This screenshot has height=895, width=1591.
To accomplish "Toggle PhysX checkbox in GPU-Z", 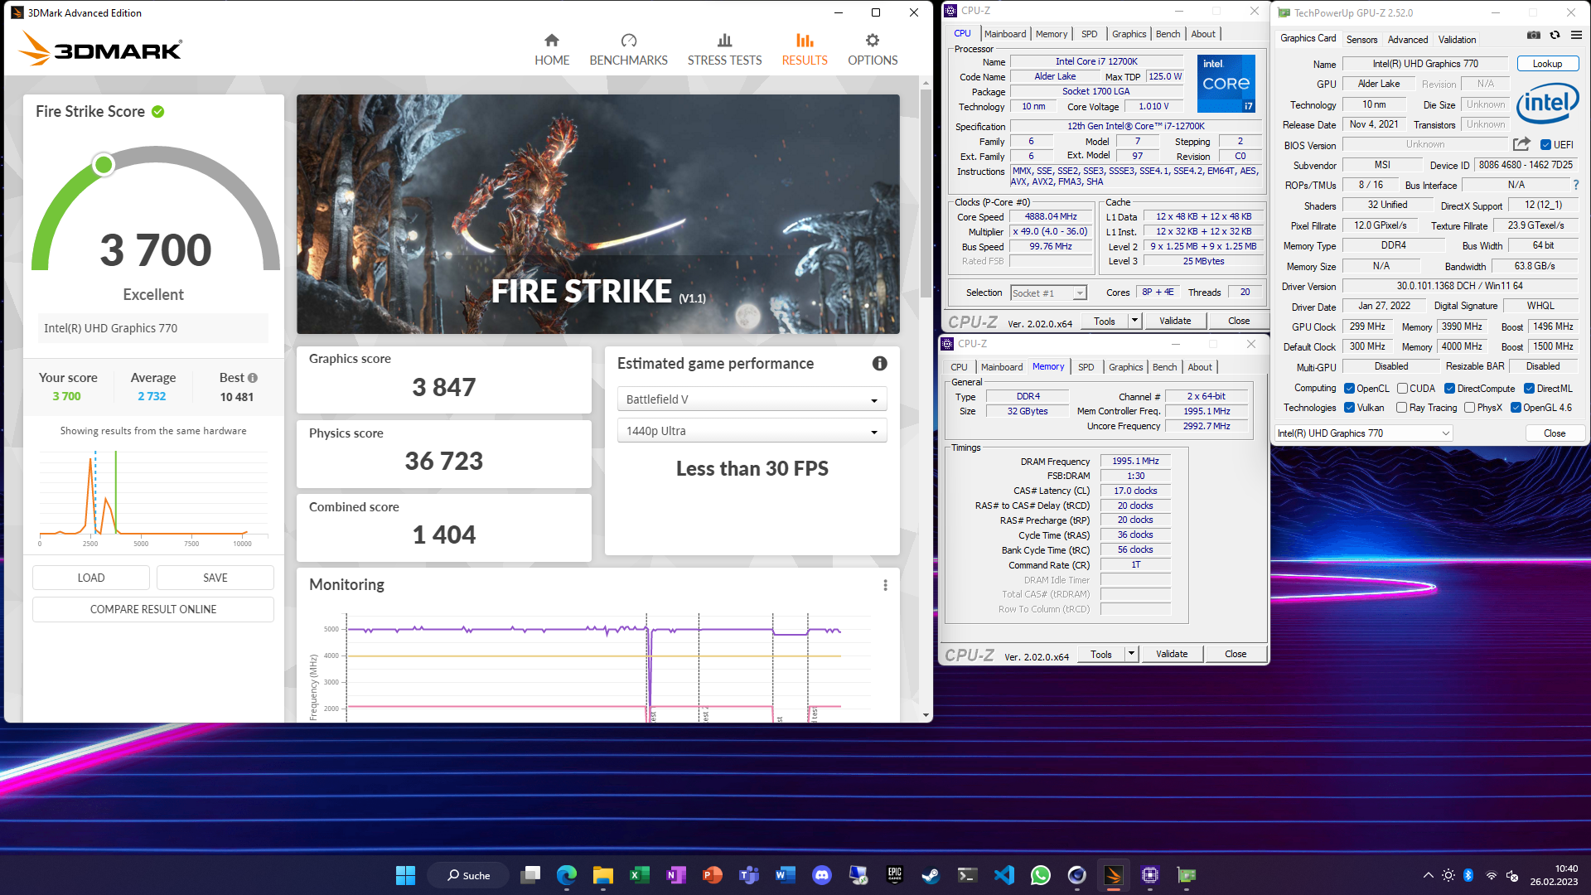I will click(x=1469, y=408).
